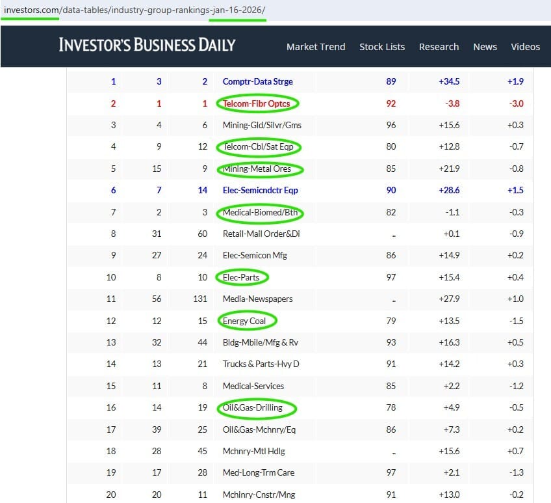This screenshot has width=551, height=503.
Task: Click the +4.9 value for Oil&Gas-Drilling
Action: (x=451, y=408)
